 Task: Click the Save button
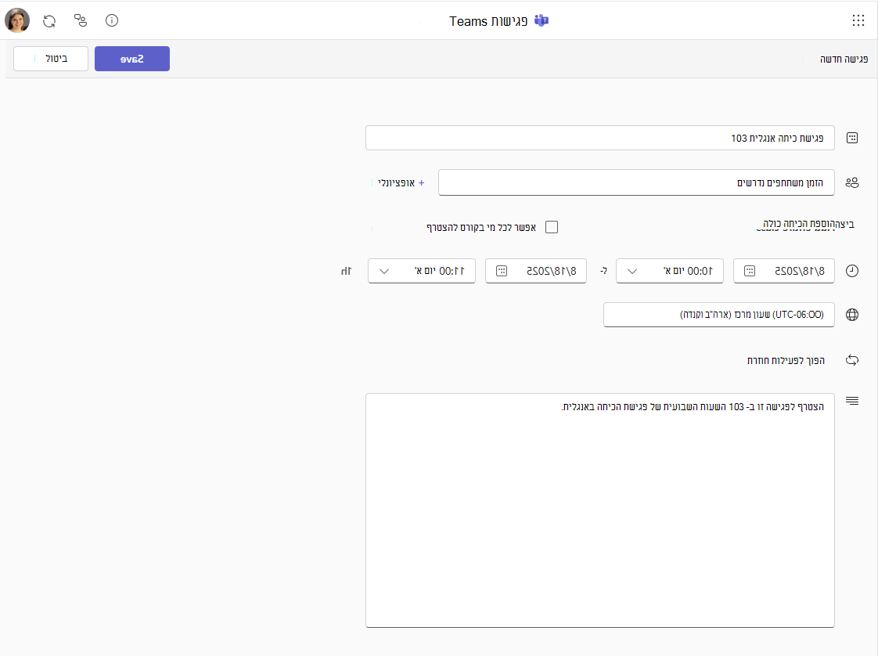coord(132,59)
